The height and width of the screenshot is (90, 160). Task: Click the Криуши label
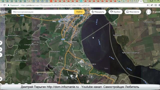coord(114,77)
